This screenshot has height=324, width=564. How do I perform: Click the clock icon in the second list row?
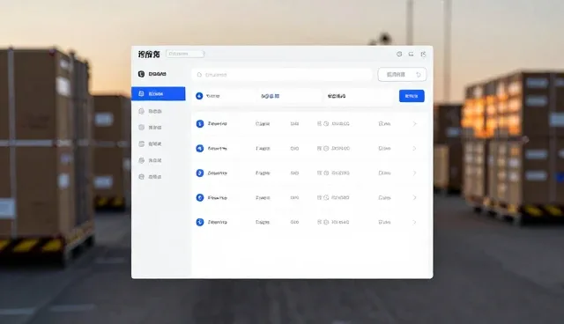click(x=326, y=148)
